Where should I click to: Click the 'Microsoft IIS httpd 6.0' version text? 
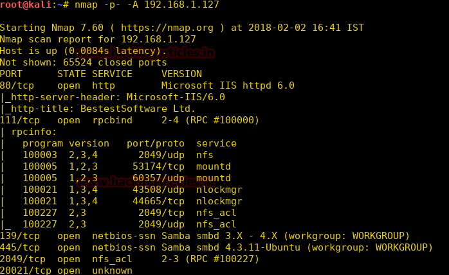pos(228,85)
